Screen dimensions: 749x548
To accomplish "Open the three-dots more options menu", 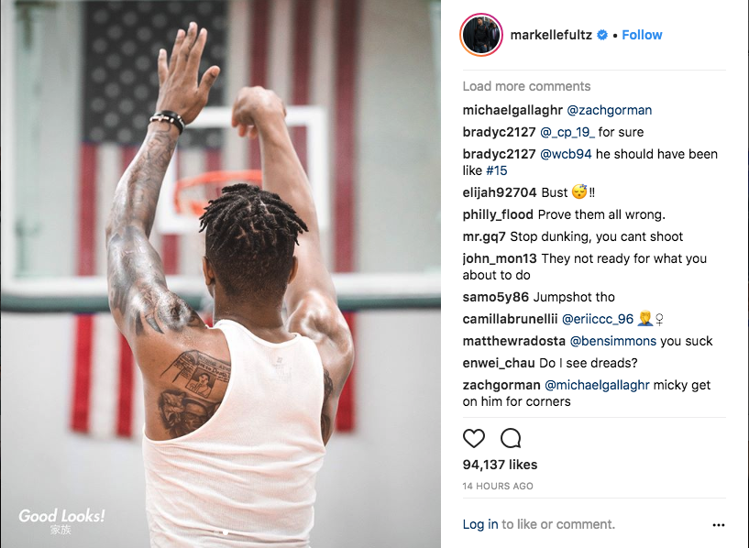I will (719, 525).
